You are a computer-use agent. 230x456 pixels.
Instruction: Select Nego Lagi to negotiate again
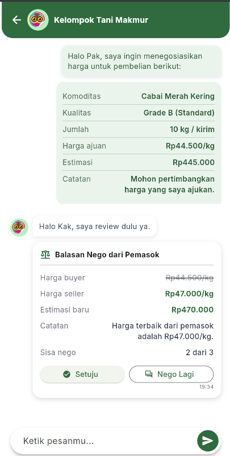[x=171, y=374]
